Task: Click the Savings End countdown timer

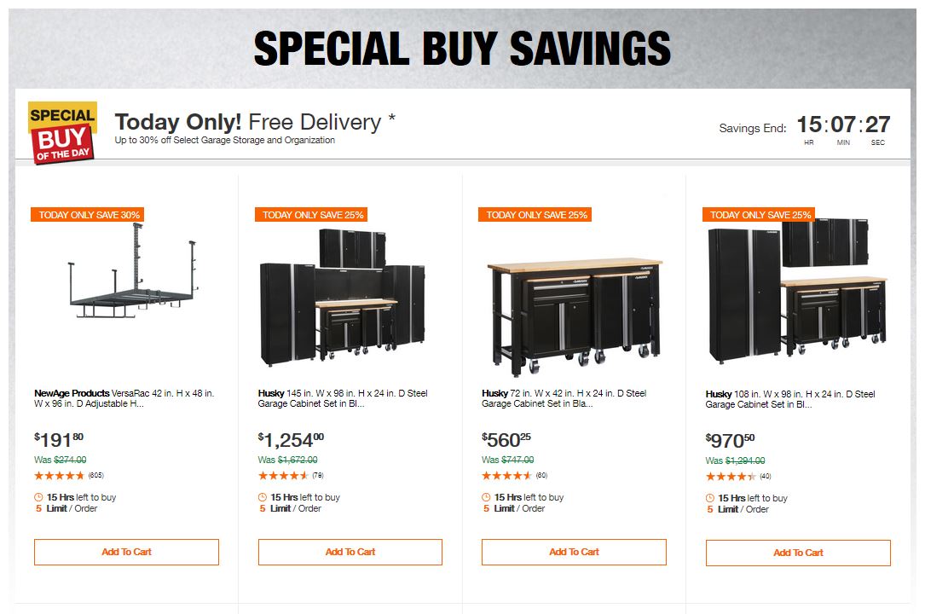Action: coord(843,129)
